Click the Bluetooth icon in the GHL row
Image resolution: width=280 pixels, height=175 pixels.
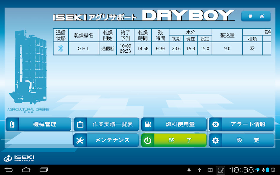coord(61,48)
